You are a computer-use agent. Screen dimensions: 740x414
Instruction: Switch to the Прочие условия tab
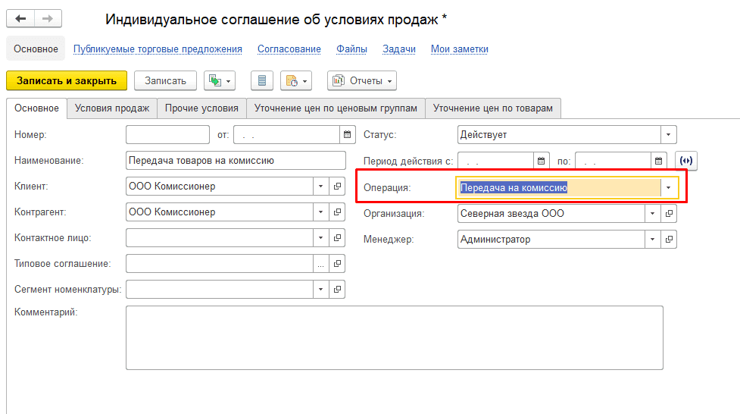click(x=201, y=108)
